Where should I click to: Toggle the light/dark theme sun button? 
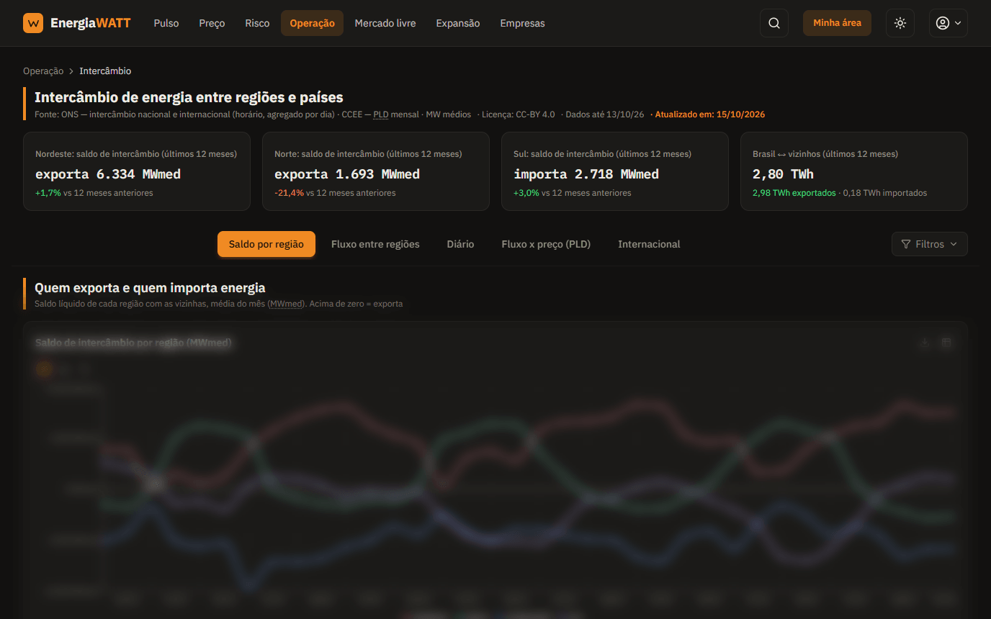point(900,23)
